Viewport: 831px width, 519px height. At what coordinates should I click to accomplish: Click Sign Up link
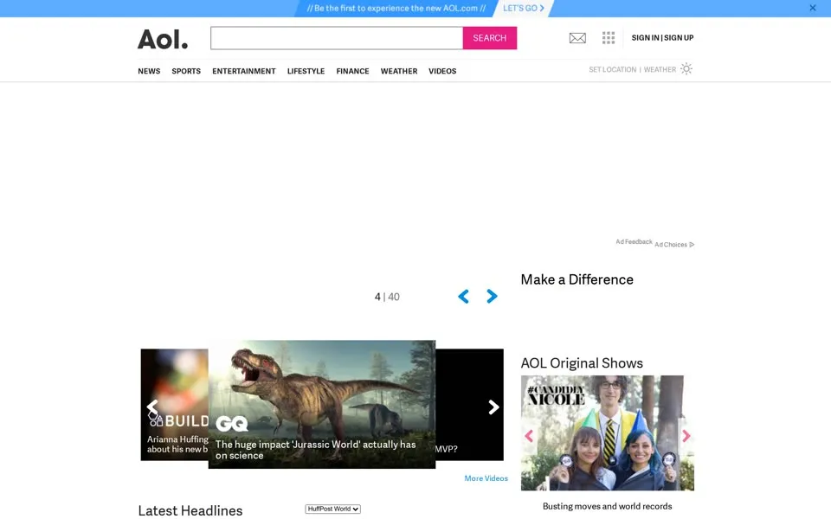pos(679,37)
